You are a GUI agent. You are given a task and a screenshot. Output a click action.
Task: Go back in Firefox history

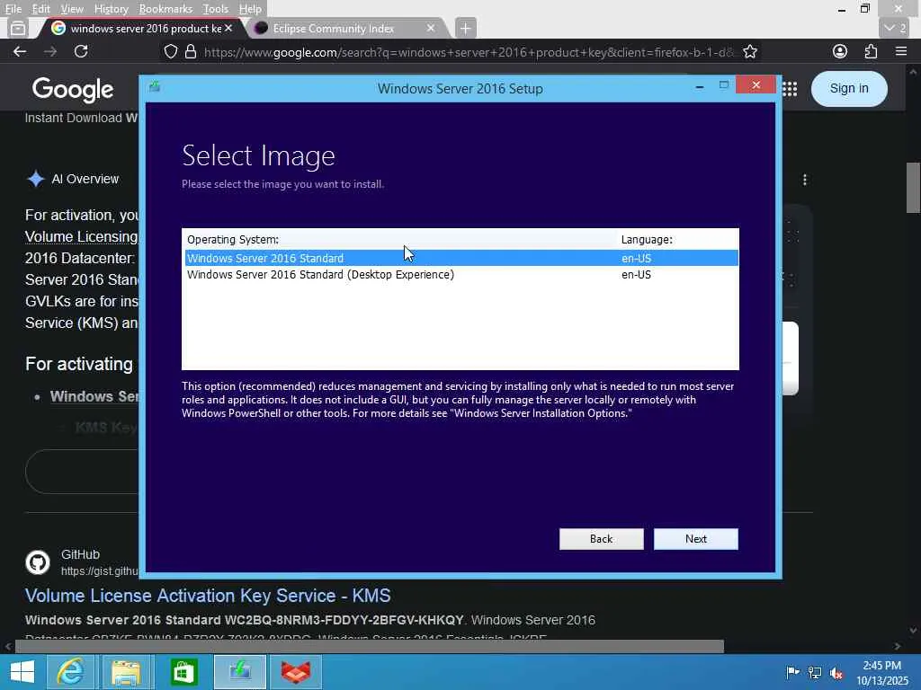[x=20, y=51]
